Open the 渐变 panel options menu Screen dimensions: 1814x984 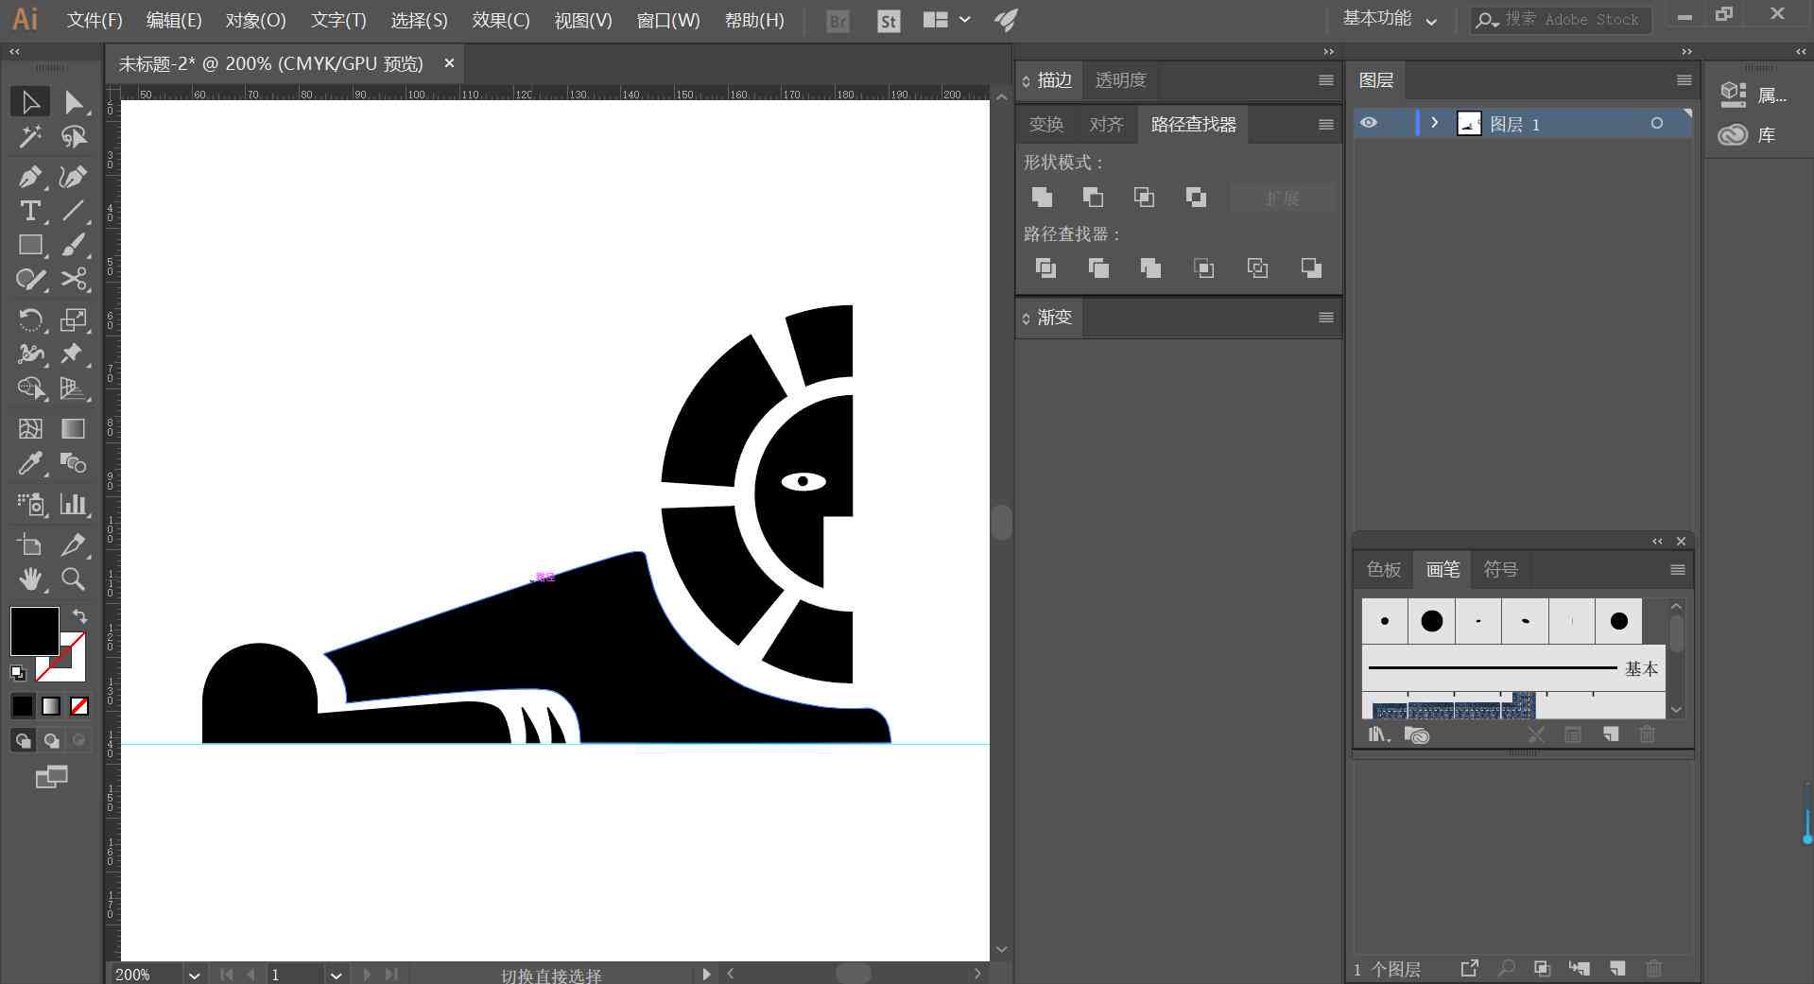1325,318
